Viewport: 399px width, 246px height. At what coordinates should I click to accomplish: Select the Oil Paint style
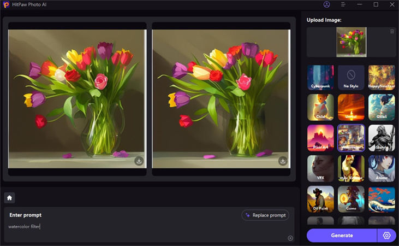pos(320,199)
